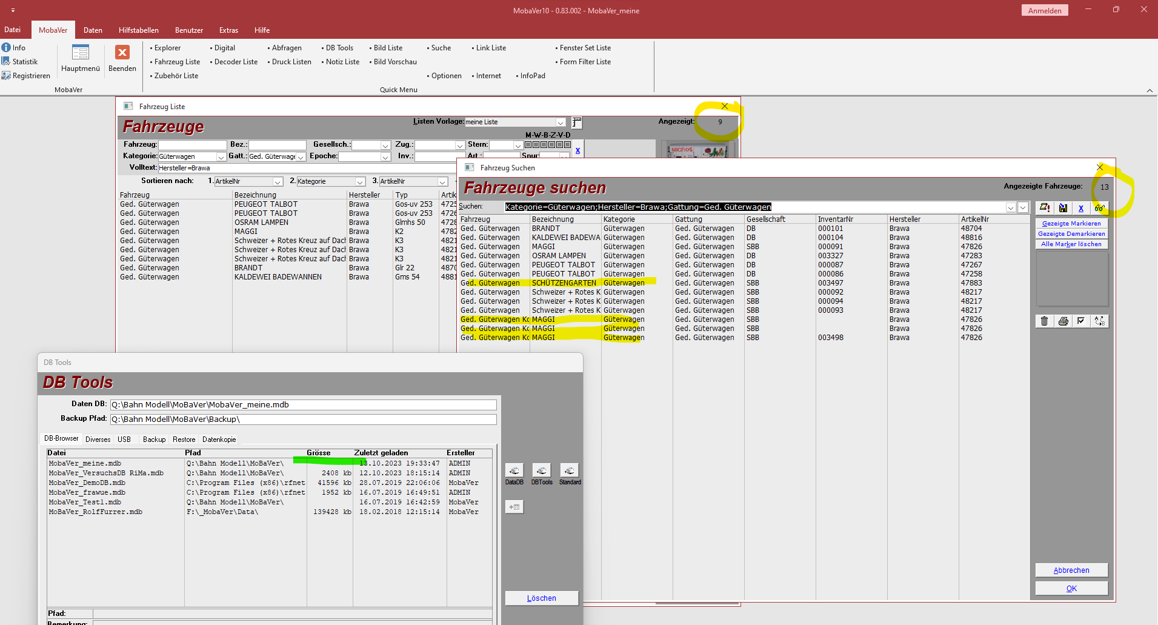Expand the Kategorie dropdown in Fahrzeug Liste
Screen dimensions: 1158x625
221,157
